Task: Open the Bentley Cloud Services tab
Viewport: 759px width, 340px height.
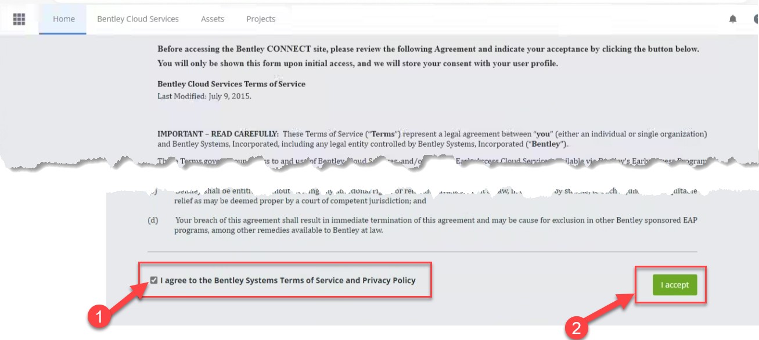Action: point(138,19)
